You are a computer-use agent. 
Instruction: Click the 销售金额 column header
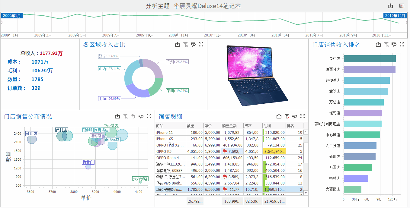point(232,126)
